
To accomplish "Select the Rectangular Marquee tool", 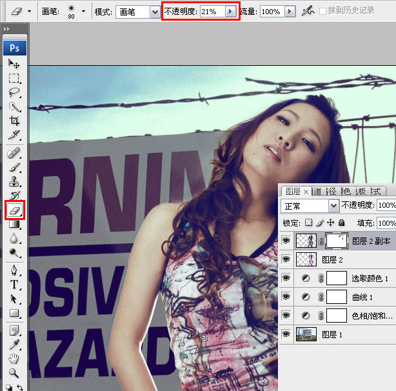I will pos(14,78).
